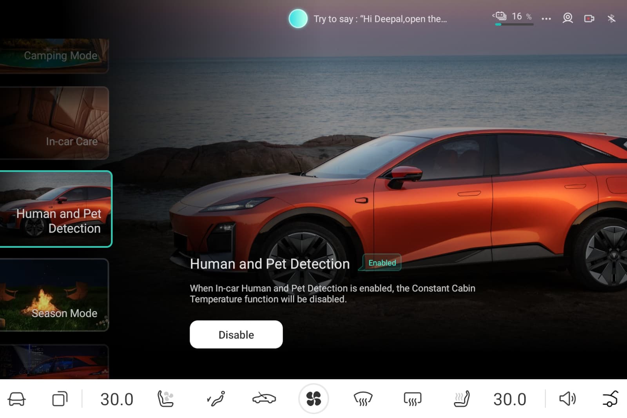Open the vehicle settings car icon

tap(16, 399)
